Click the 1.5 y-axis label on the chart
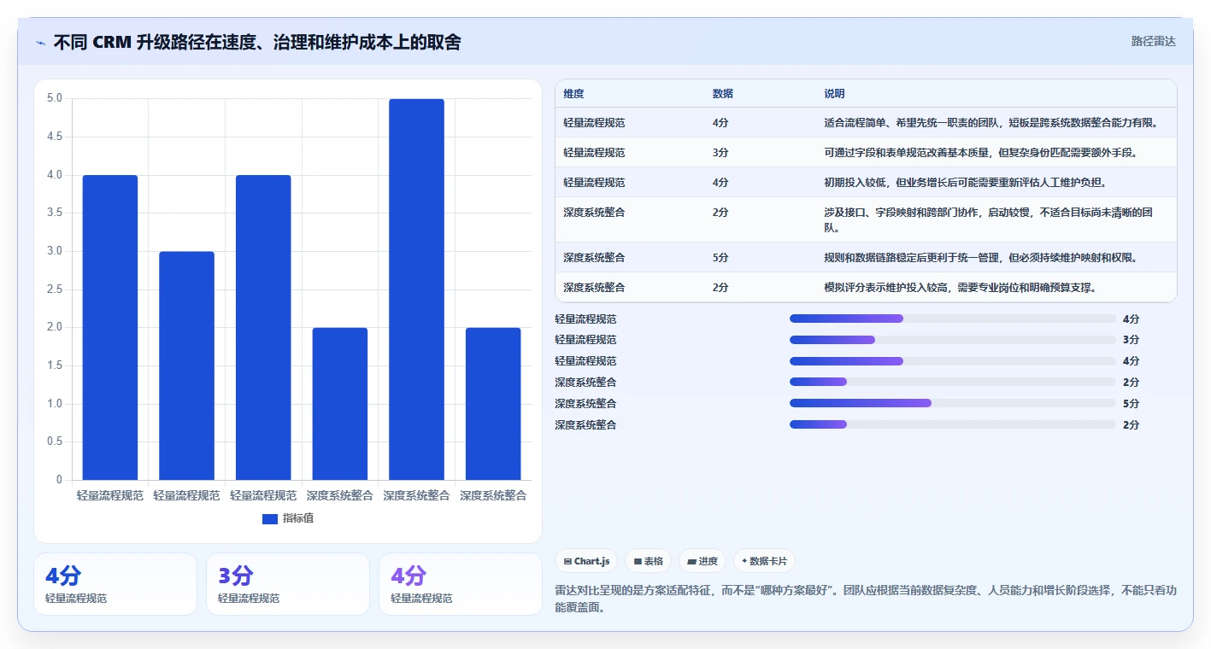This screenshot has width=1211, height=649. pyautogui.click(x=54, y=365)
